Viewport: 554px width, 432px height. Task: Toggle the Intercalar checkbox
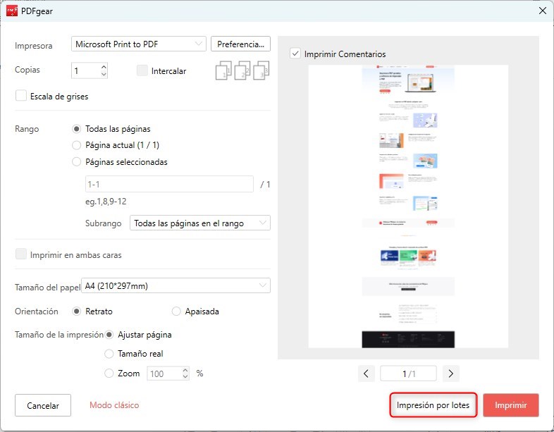[x=142, y=70]
